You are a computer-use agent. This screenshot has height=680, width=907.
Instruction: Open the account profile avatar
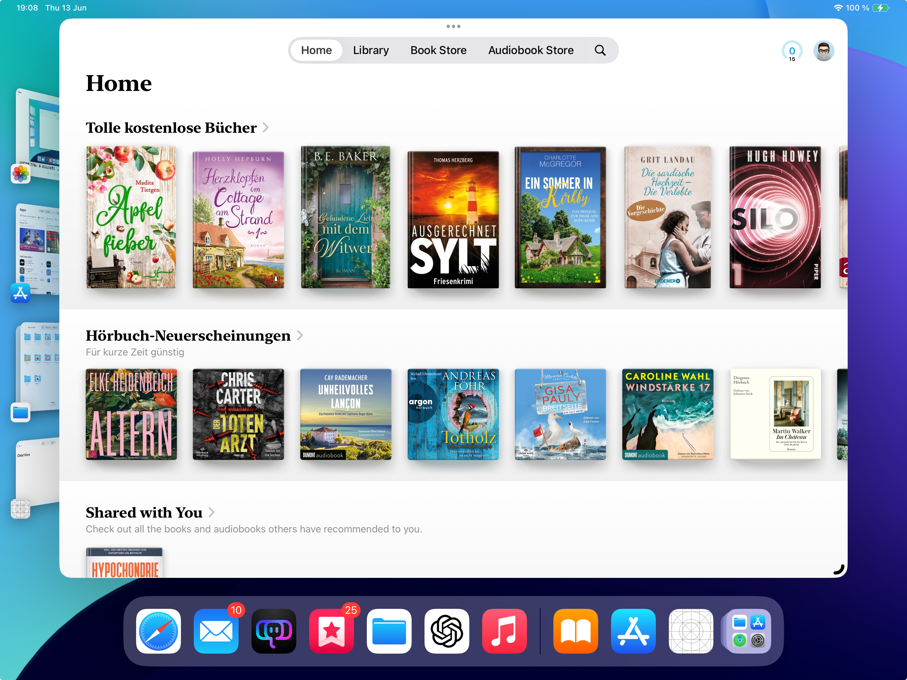[x=823, y=51]
